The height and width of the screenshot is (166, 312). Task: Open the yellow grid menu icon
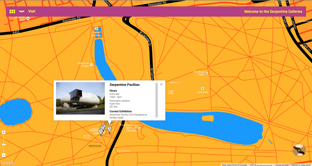[x=12, y=11]
